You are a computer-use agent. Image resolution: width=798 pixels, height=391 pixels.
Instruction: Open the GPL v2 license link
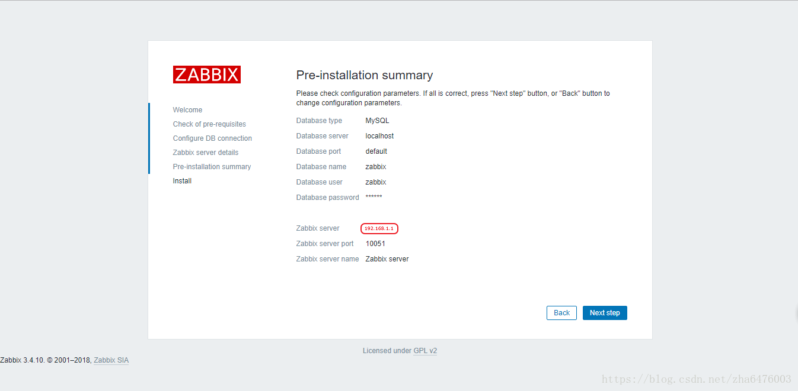(x=425, y=351)
